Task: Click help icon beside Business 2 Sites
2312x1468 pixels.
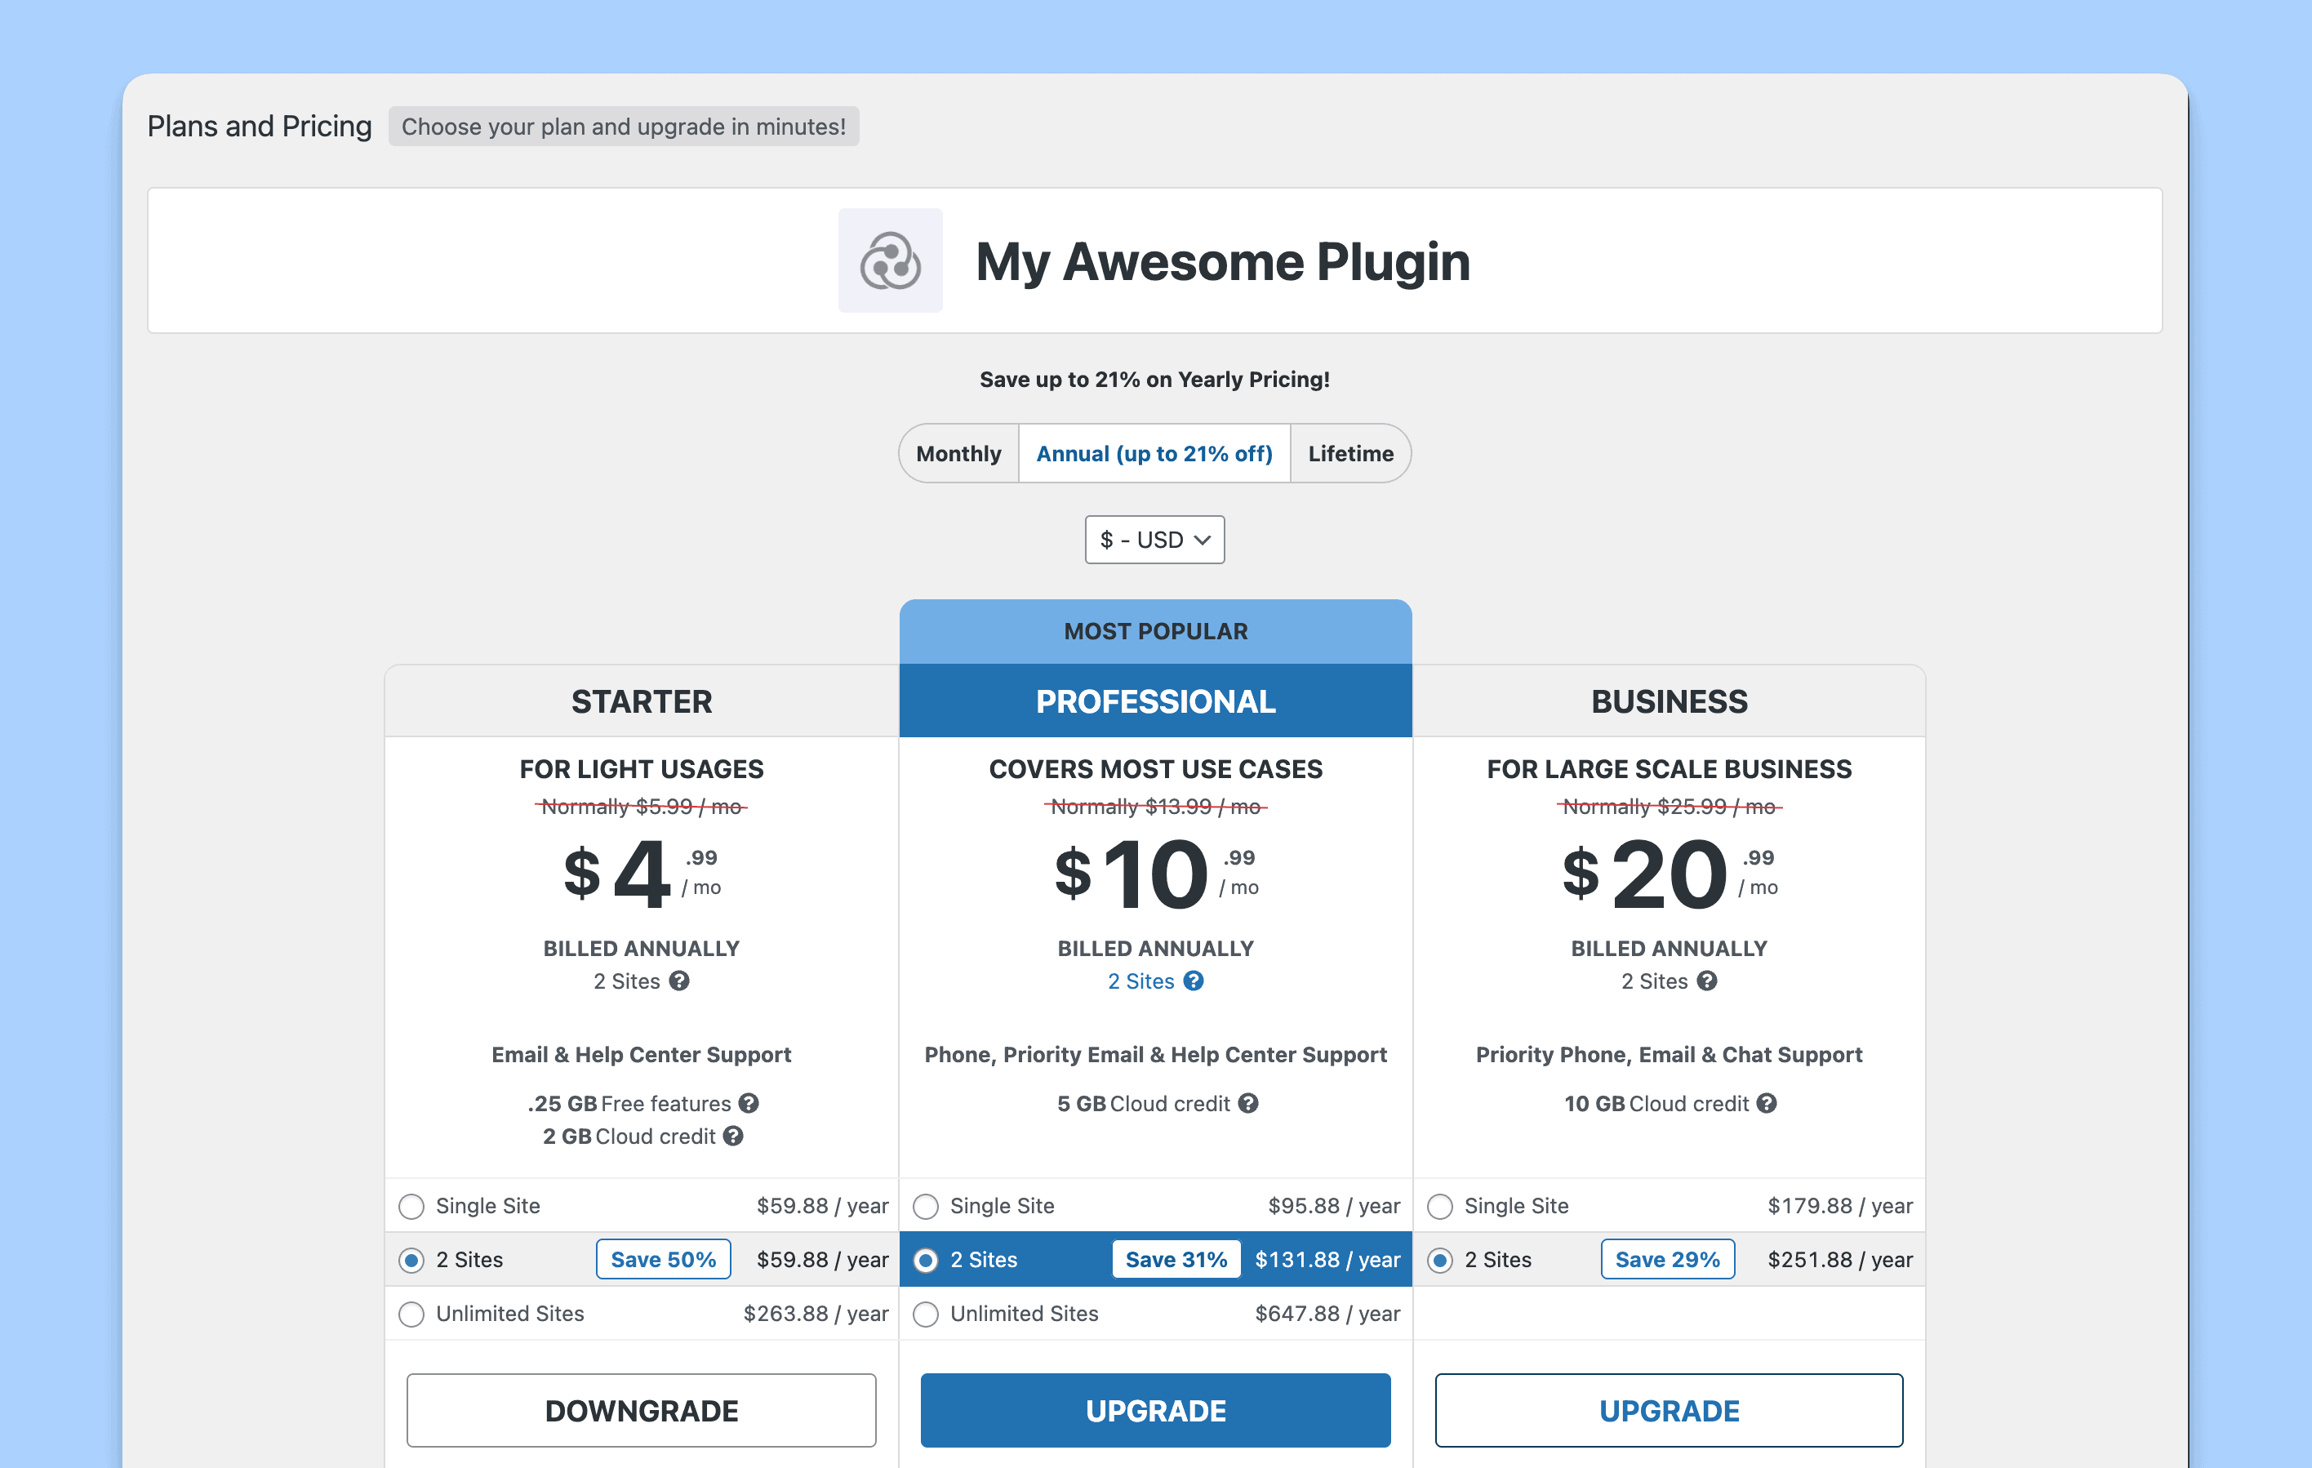Action: (1706, 981)
